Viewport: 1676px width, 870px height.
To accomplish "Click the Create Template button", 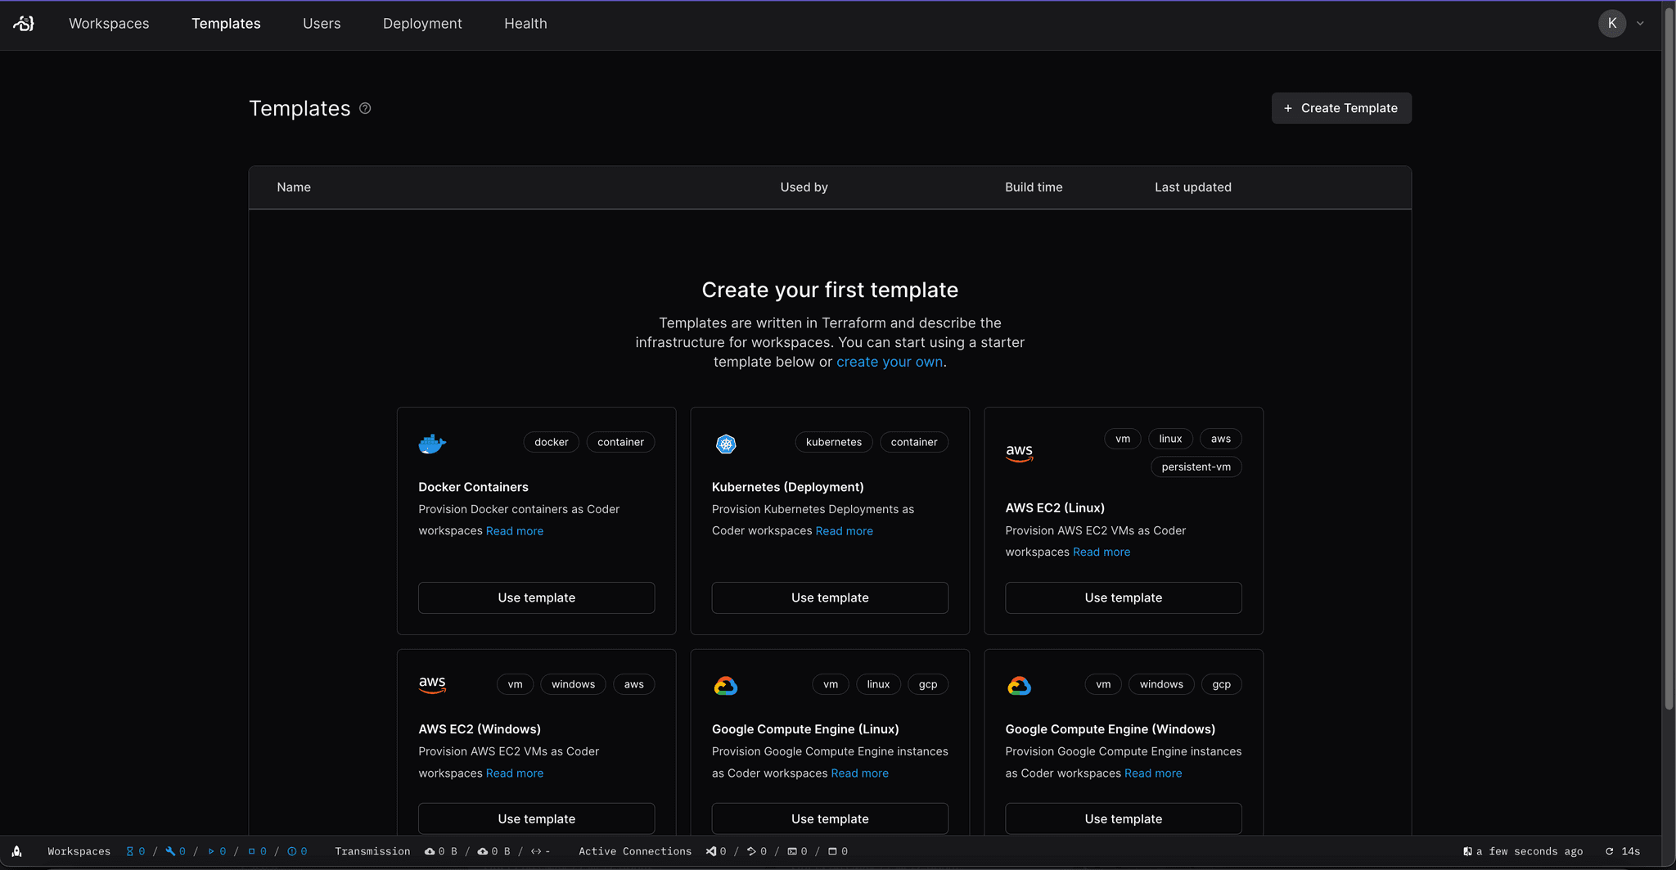I will pos(1341,108).
